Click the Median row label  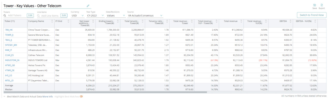[x=9, y=89]
